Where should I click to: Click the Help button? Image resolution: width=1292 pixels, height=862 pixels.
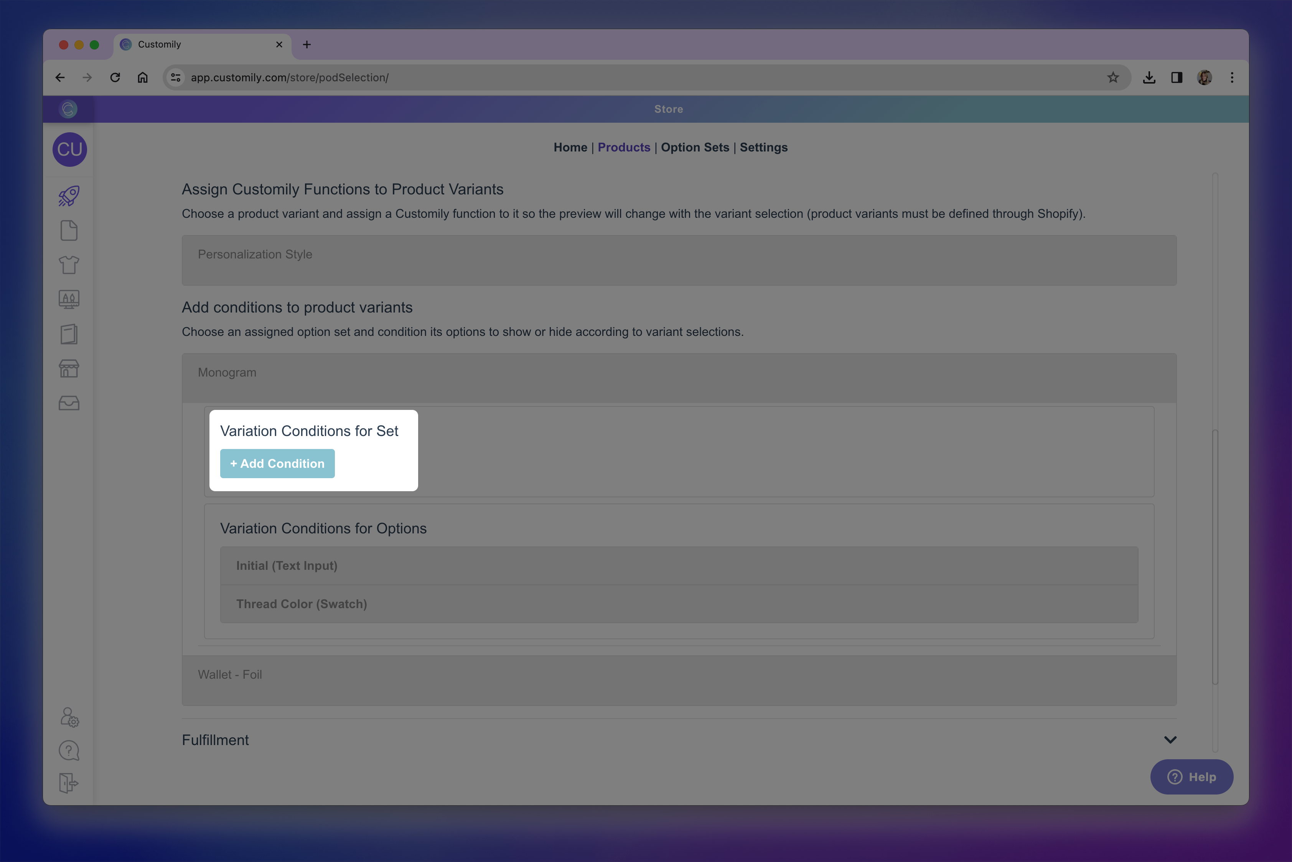point(1191,777)
